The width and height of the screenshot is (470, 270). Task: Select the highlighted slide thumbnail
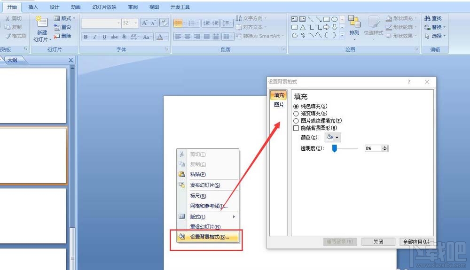(x=32, y=155)
